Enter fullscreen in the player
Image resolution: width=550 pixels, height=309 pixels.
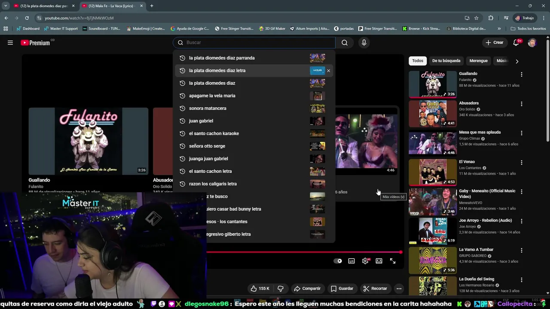pyautogui.click(x=393, y=261)
